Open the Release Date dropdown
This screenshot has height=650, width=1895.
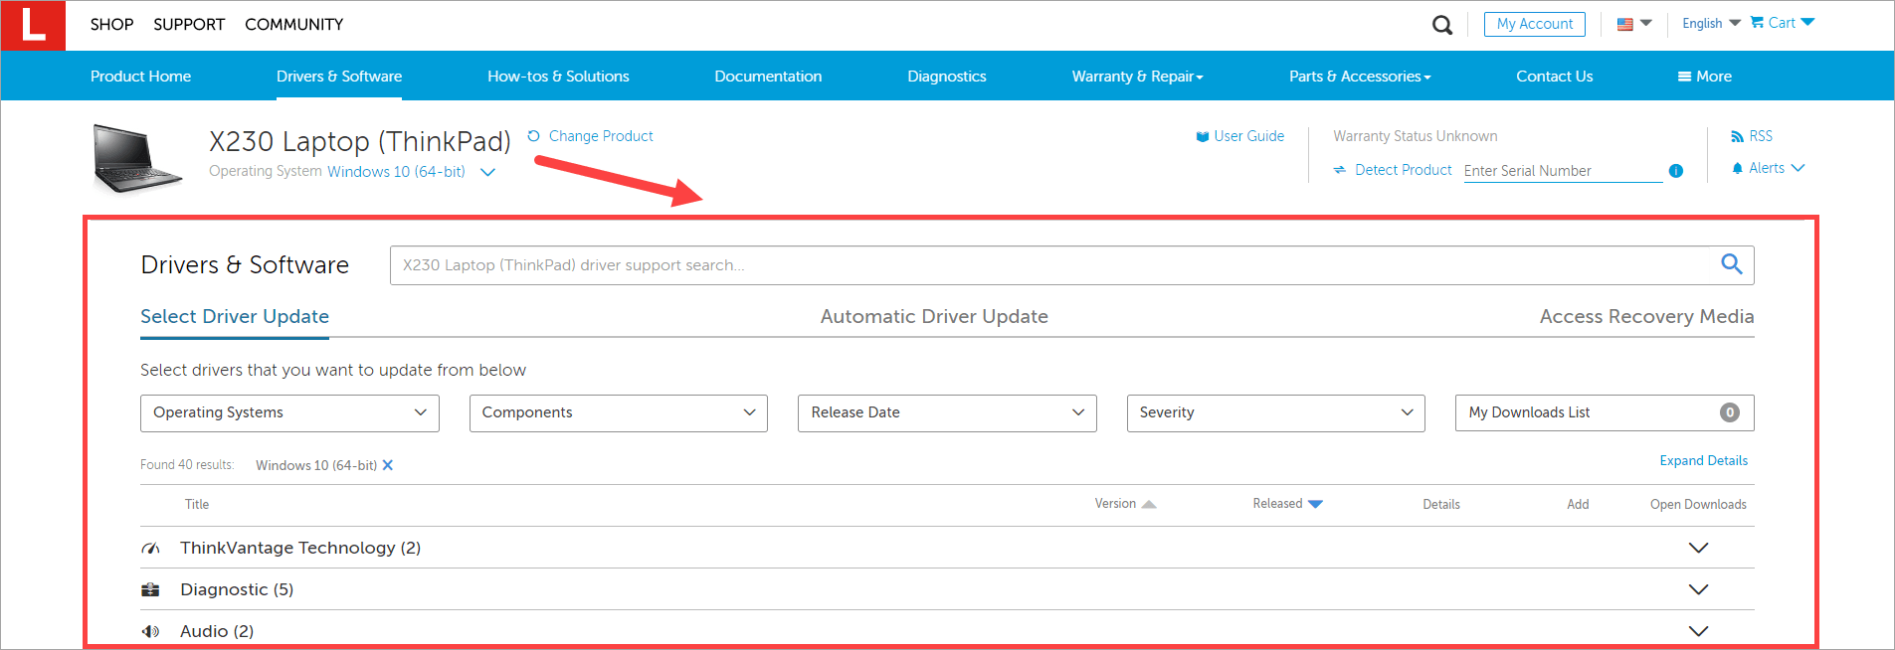tap(947, 412)
